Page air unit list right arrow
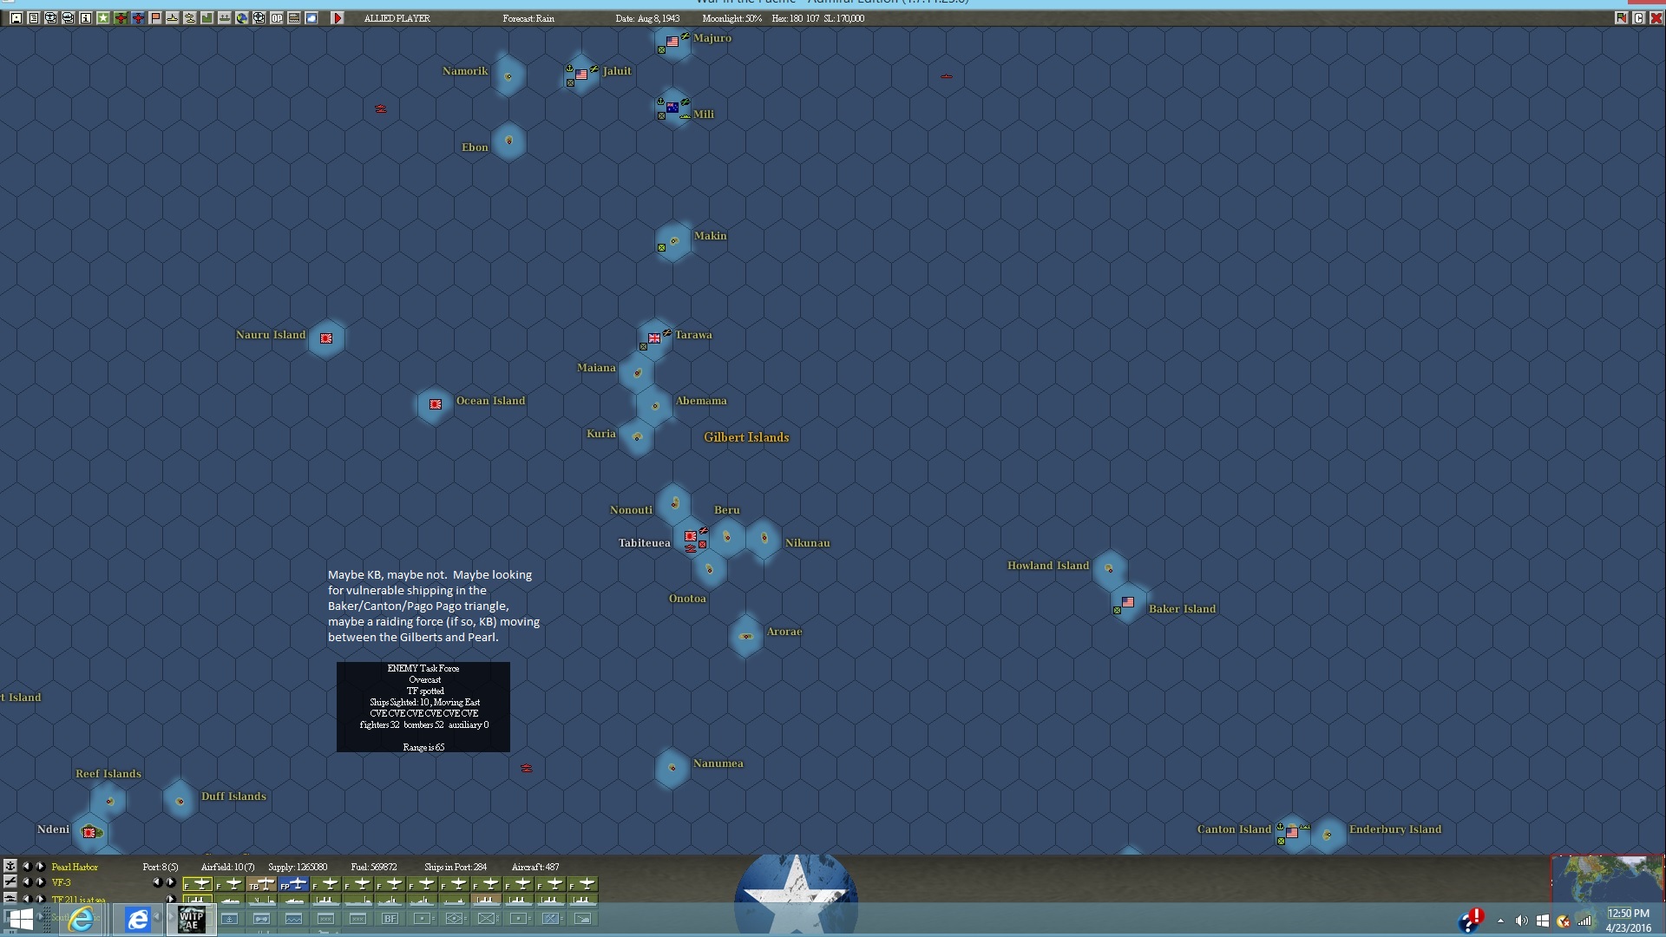The image size is (1666, 937). click(x=170, y=882)
